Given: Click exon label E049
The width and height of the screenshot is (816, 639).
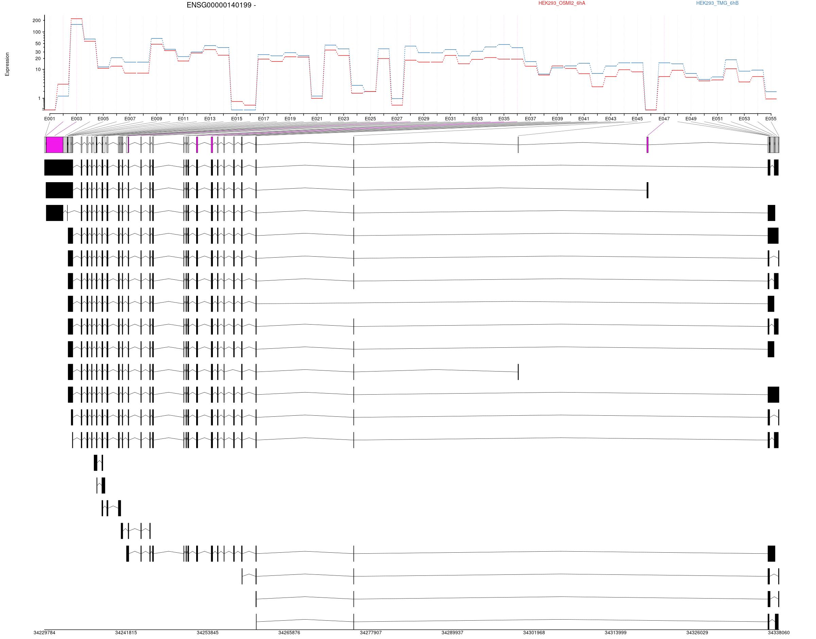Looking at the screenshot, I should click(x=691, y=119).
